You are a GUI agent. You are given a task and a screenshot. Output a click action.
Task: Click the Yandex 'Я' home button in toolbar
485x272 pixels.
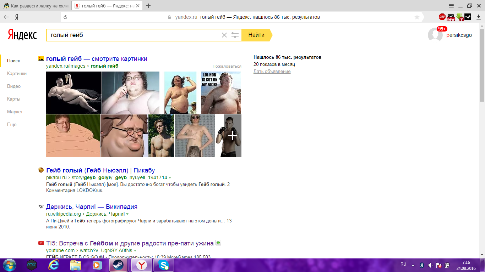tap(17, 17)
